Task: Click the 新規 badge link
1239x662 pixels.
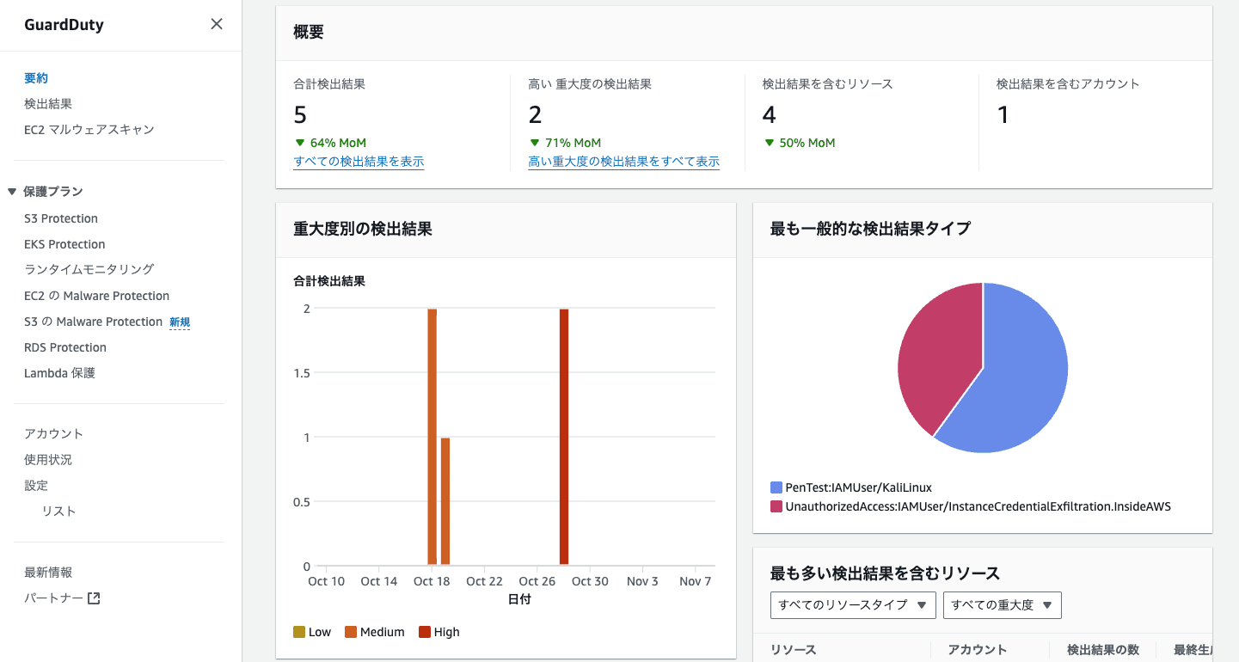Action: (180, 322)
